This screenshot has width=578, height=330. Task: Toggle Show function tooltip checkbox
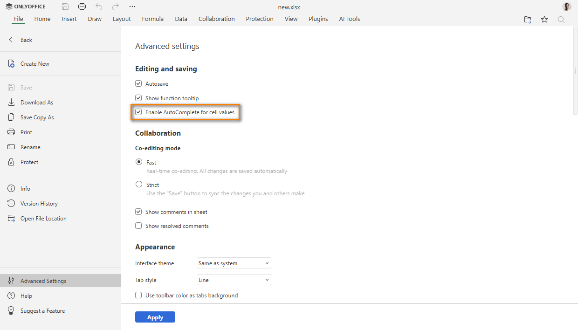point(138,98)
